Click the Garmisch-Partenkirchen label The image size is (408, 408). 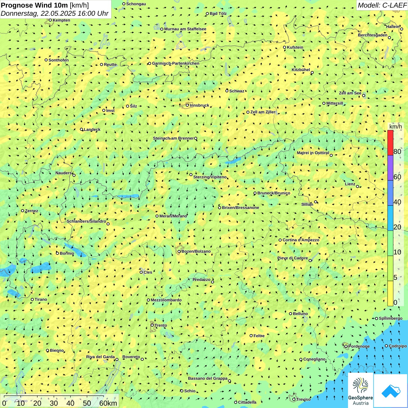pyautogui.click(x=176, y=63)
